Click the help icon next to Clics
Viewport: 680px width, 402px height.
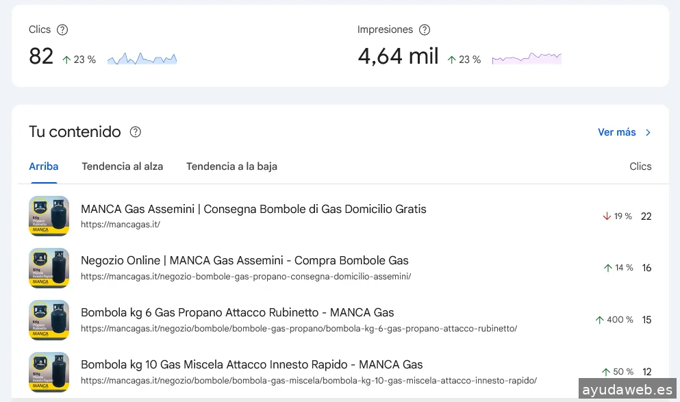[x=62, y=30]
